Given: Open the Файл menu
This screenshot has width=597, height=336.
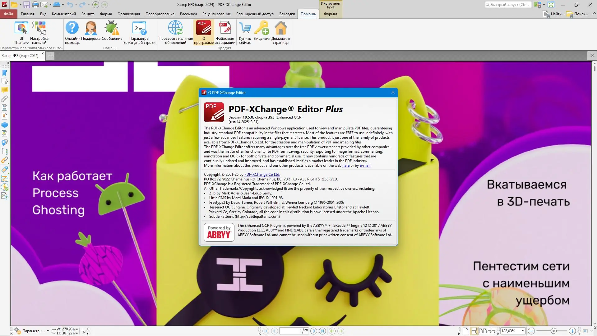Looking at the screenshot, I should pyautogui.click(x=8, y=14).
